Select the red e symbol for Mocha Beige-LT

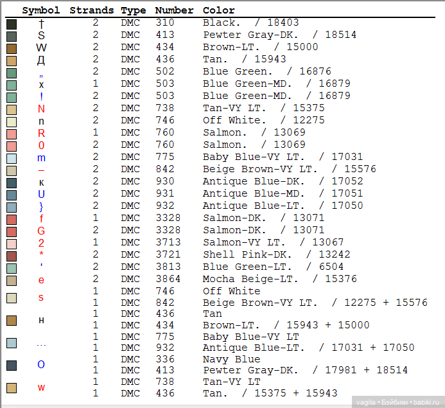[x=41, y=280]
